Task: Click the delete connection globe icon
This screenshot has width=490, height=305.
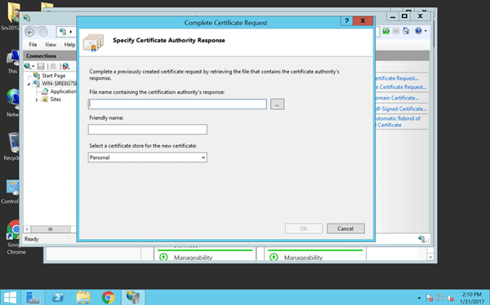Action: click(65, 66)
